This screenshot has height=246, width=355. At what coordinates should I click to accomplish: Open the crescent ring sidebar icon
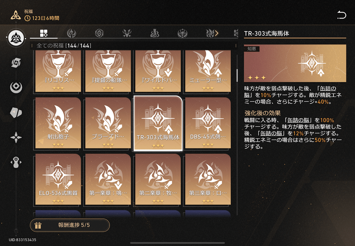pos(16,87)
